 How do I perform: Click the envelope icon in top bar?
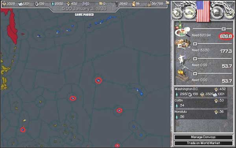[x=101, y=4]
